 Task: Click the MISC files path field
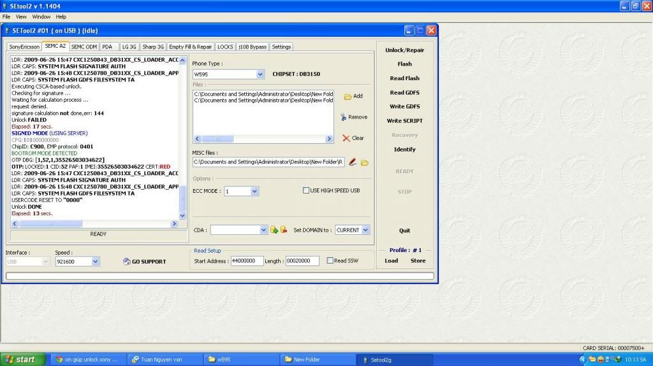click(268, 162)
